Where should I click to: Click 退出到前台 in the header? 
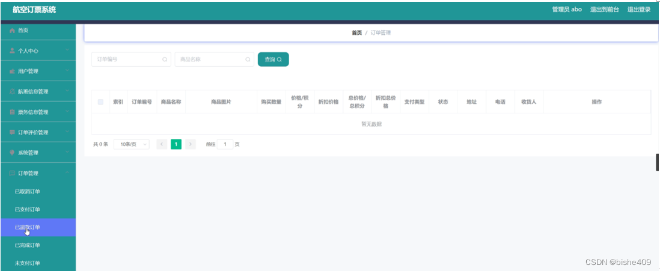(x=605, y=10)
